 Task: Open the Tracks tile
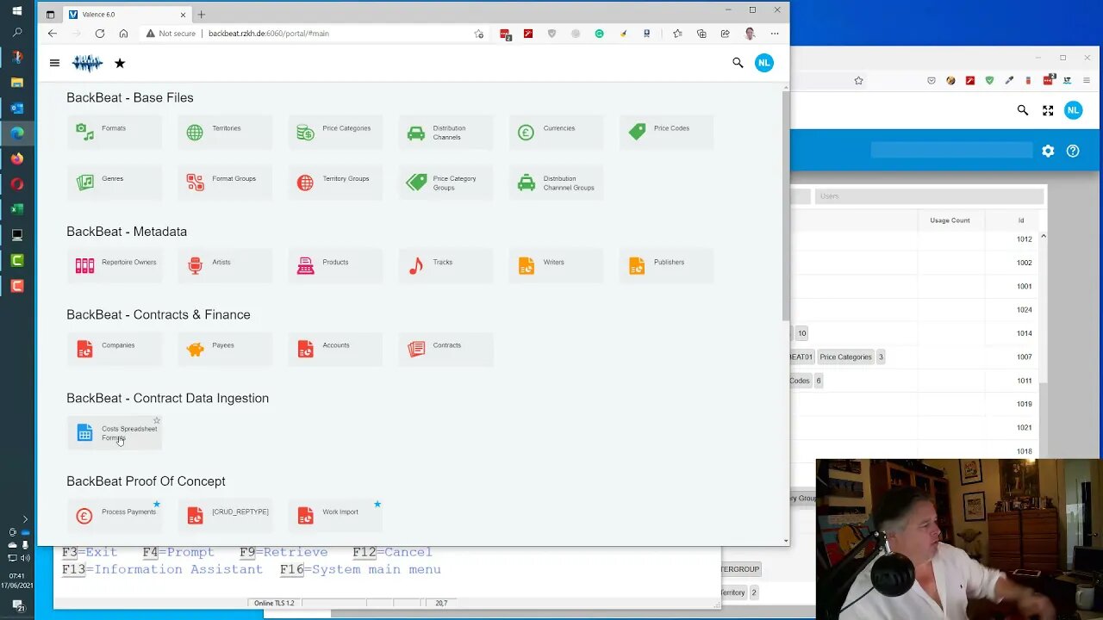(x=445, y=266)
